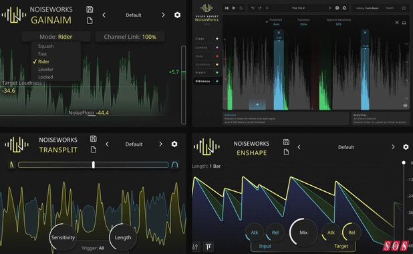The width and height of the screenshot is (413, 254).
Task: Go to previous preset in GainAim
Action: click(x=104, y=15)
